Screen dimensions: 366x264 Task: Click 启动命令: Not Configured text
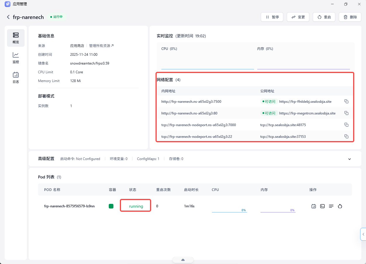coord(80,159)
